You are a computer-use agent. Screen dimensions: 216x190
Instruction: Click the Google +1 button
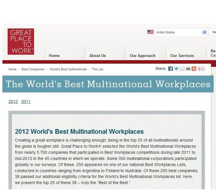201,69
